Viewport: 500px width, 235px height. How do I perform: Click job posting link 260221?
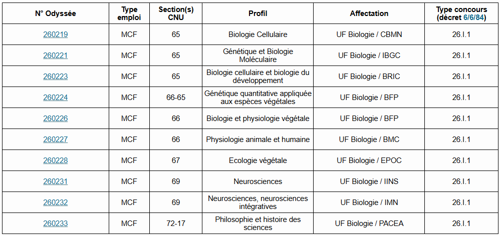coord(55,55)
